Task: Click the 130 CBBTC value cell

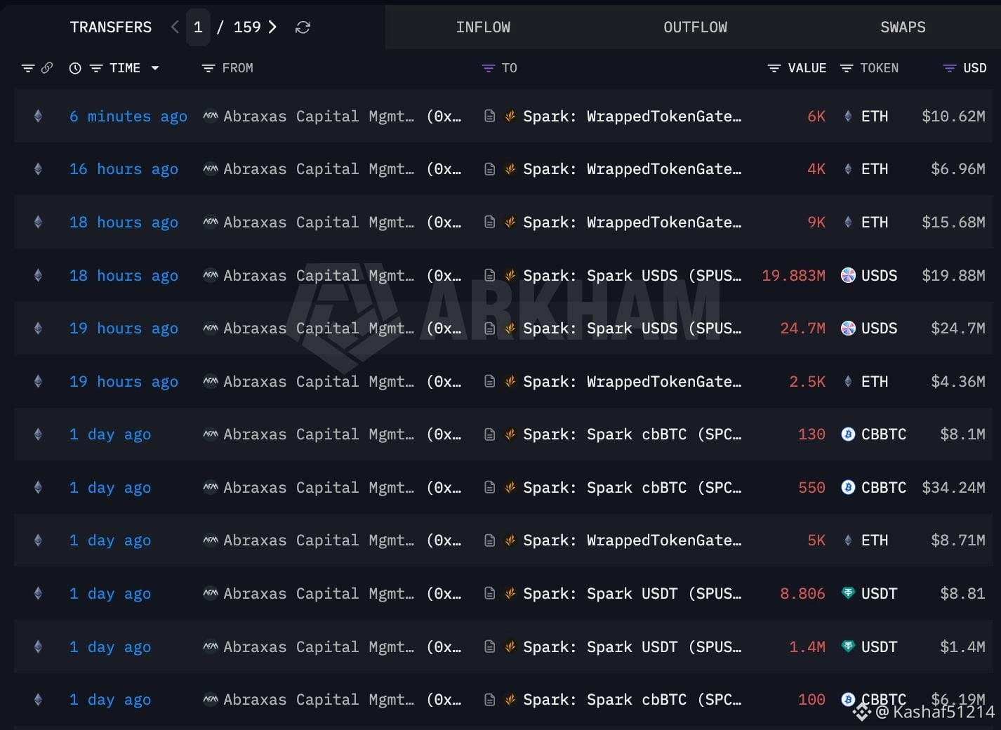Action: tap(811, 434)
